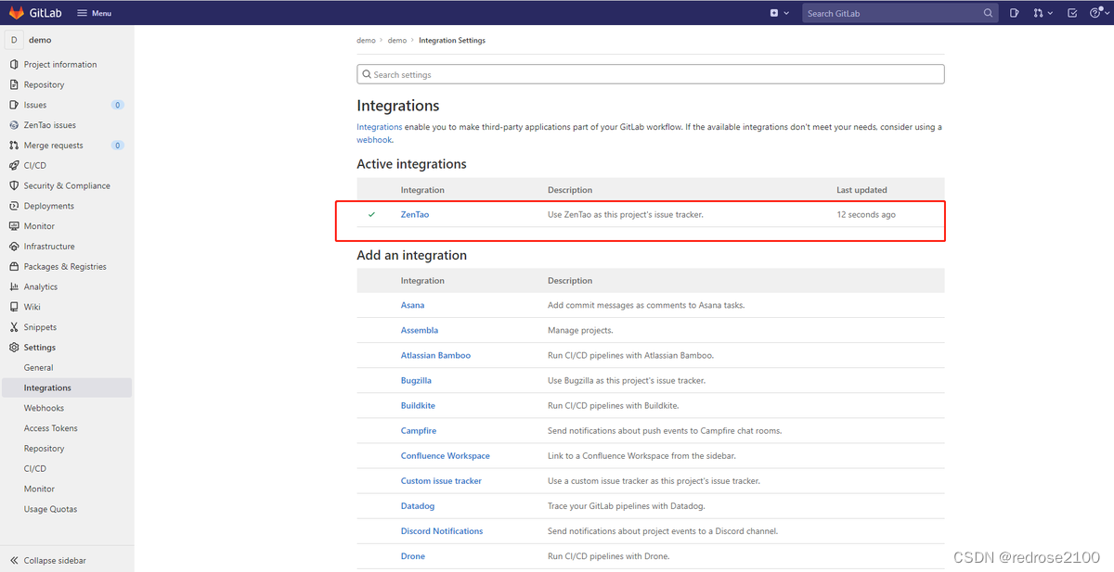This screenshot has width=1114, height=572.
Task: Click 'Run CI/CD pipelines with Drone.' text
Action: point(609,556)
